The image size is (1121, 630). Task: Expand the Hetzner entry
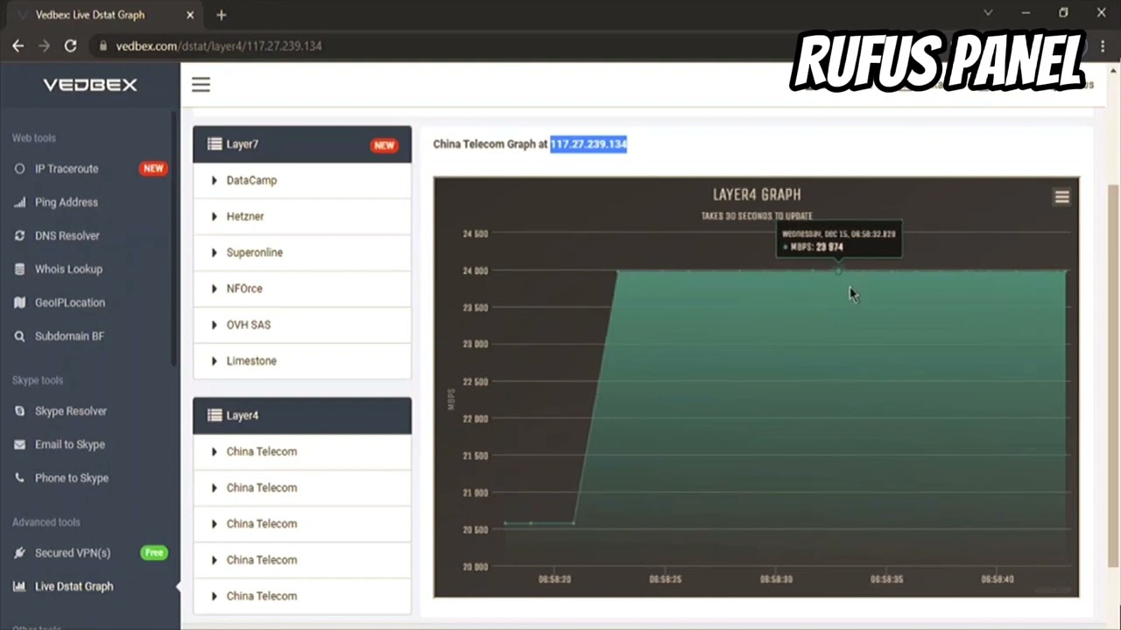[302, 216]
